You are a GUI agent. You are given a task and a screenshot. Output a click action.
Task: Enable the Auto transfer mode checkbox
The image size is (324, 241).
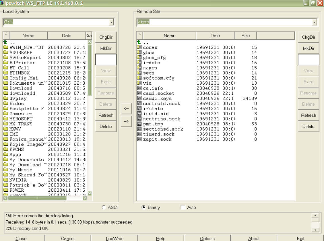[183, 207]
